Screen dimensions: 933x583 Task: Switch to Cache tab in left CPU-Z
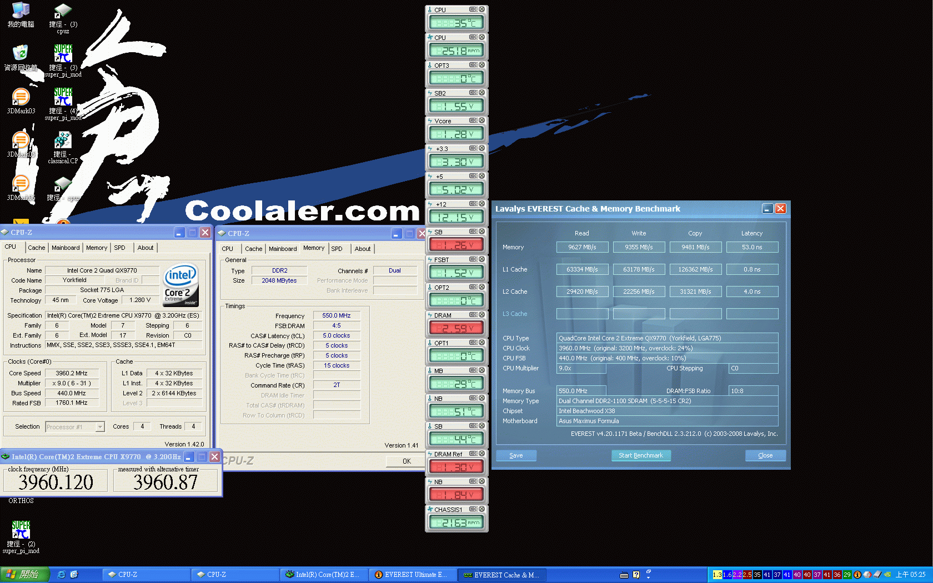click(x=36, y=248)
